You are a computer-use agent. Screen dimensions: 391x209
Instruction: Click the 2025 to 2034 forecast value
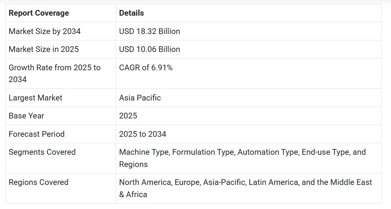click(x=142, y=134)
